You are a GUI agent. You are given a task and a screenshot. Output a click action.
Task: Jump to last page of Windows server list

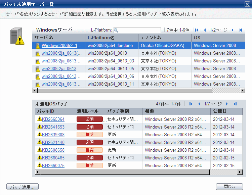pyautogui.click(x=241, y=30)
